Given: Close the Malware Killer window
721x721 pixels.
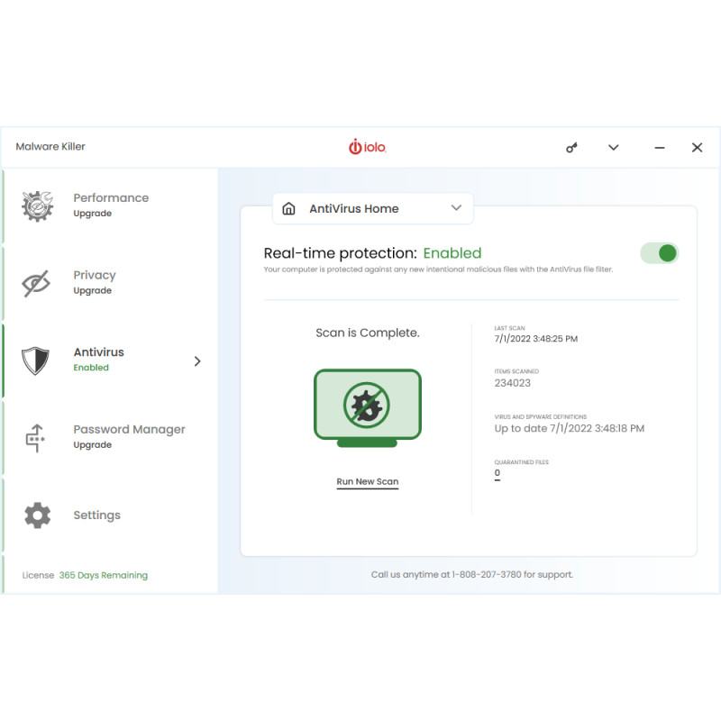Looking at the screenshot, I should (697, 148).
